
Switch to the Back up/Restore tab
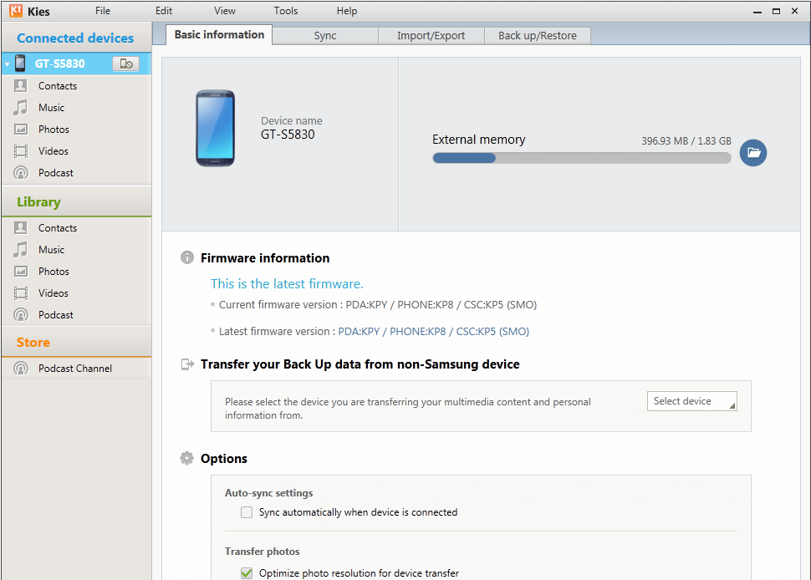point(538,36)
